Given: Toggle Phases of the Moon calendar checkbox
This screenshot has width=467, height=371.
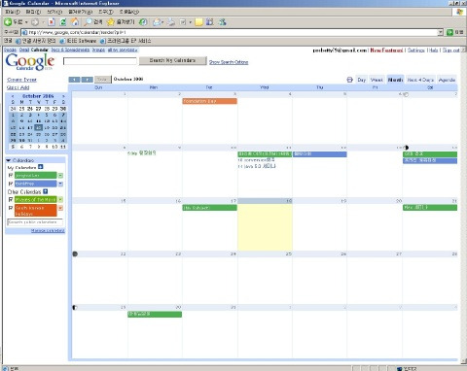Looking at the screenshot, I should pos(11,199).
